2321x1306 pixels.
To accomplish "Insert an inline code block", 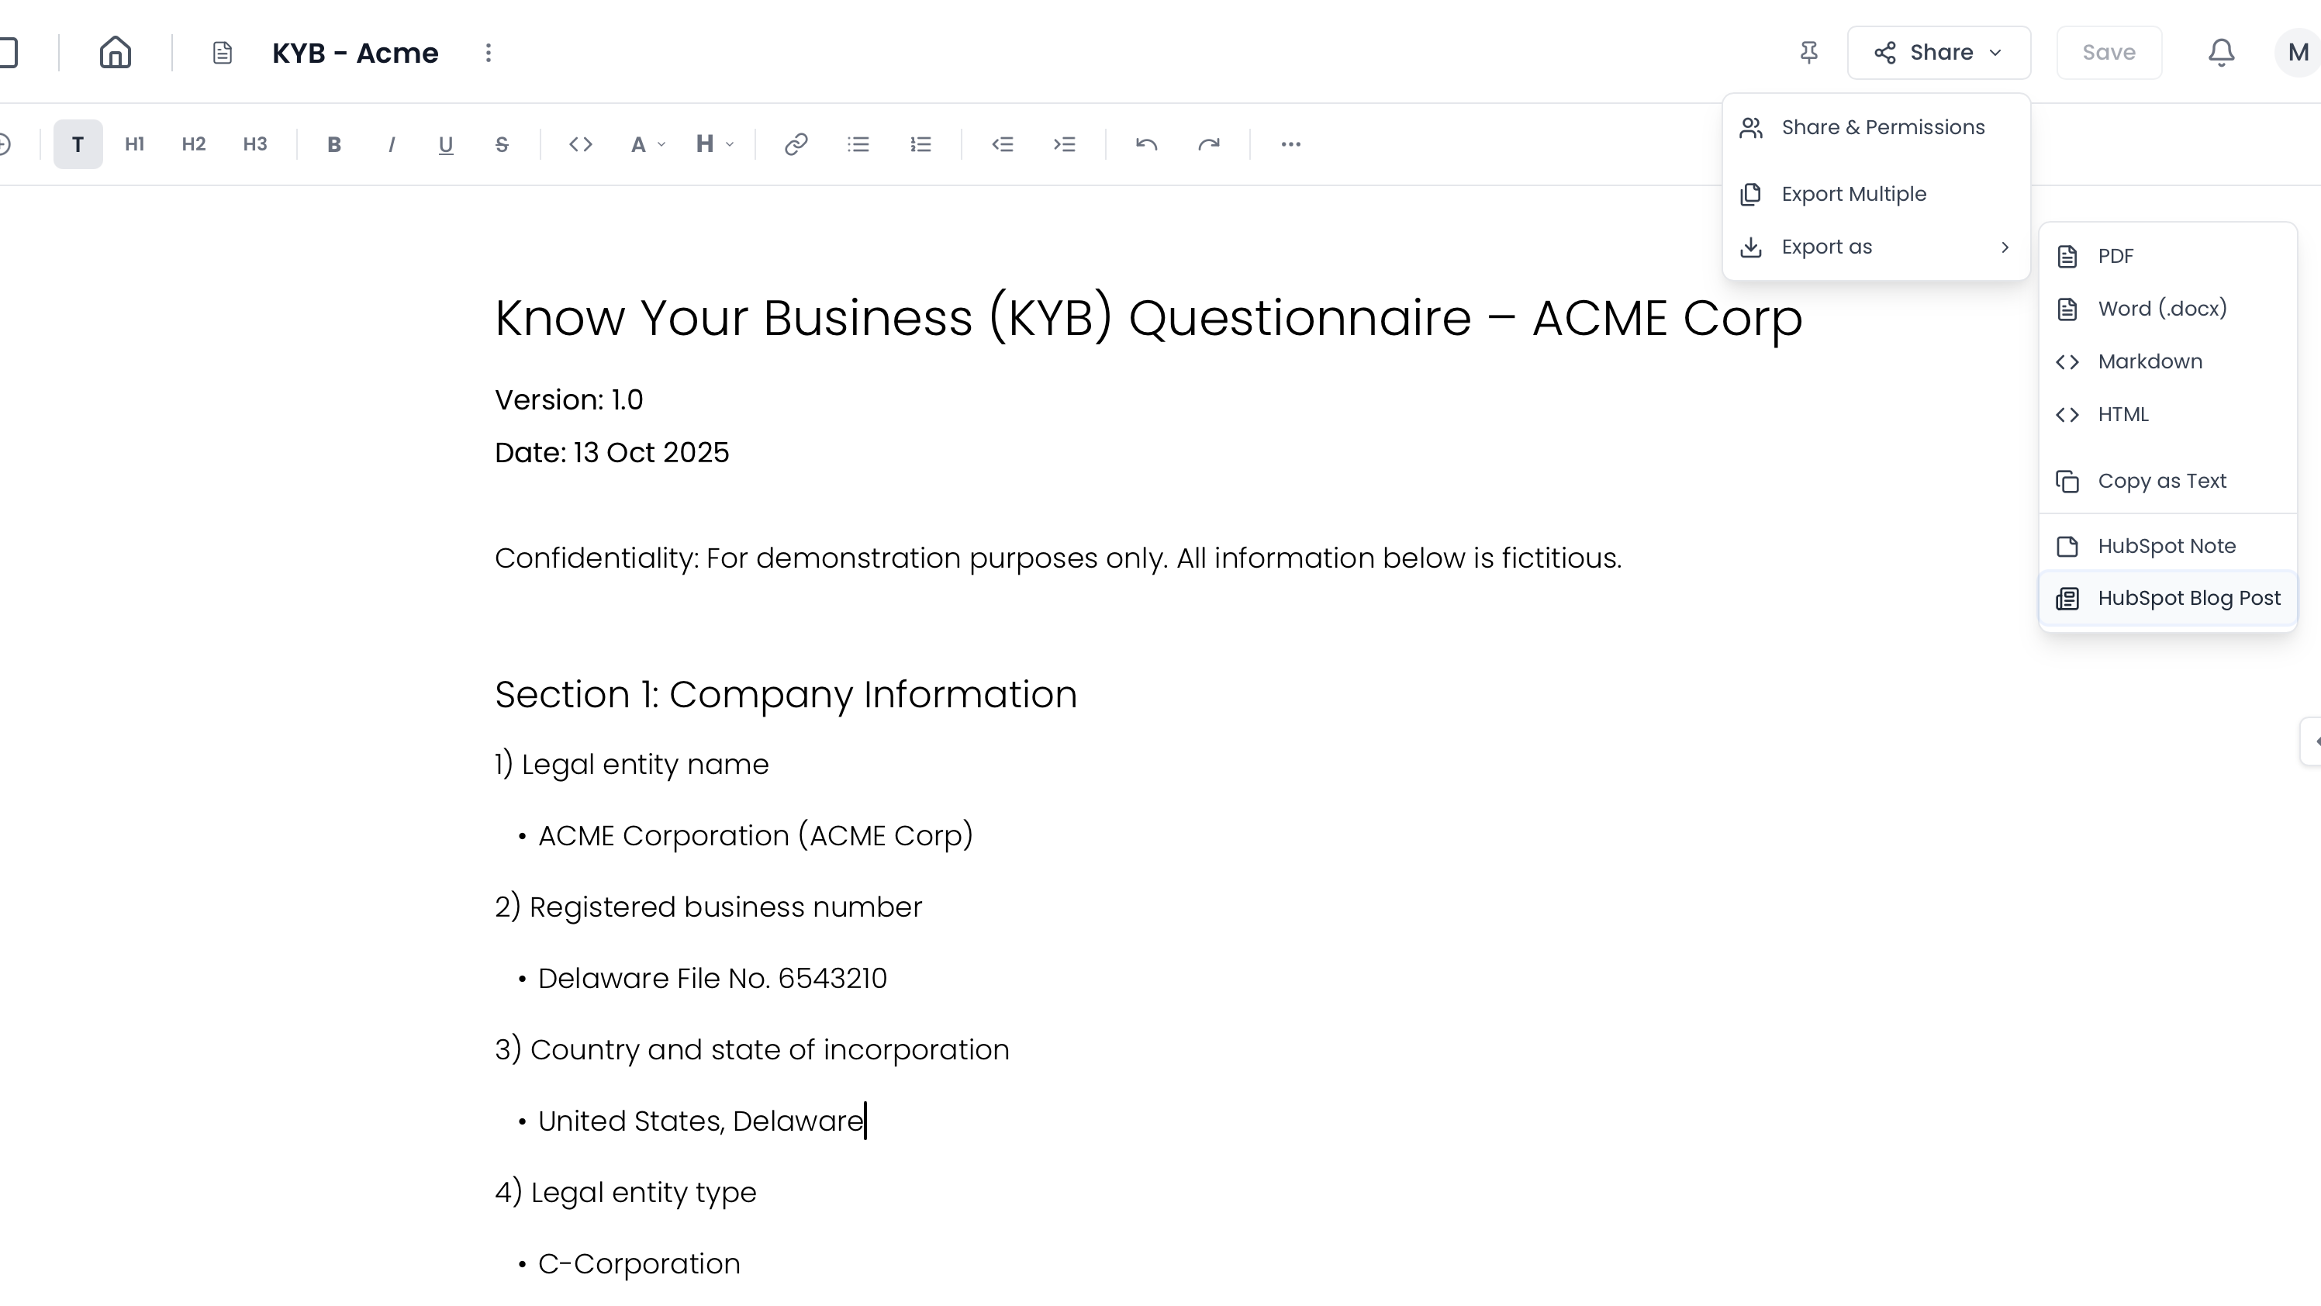I will pos(580,144).
